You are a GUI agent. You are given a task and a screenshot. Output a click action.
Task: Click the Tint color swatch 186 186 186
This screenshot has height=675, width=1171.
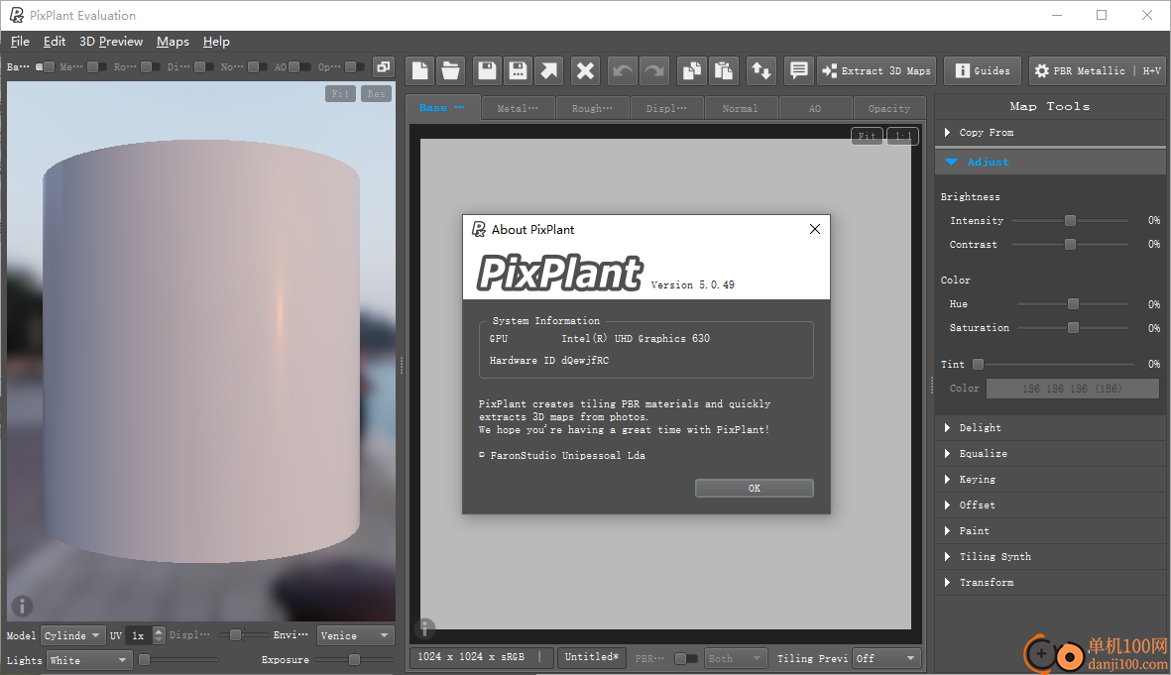[x=1072, y=389]
